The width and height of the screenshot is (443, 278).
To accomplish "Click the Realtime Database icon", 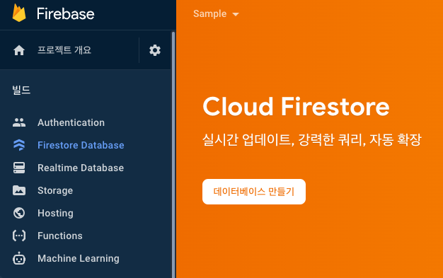I will (19, 168).
